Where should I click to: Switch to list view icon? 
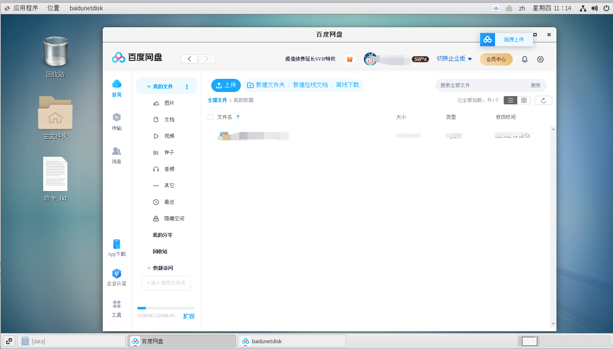tap(510, 100)
